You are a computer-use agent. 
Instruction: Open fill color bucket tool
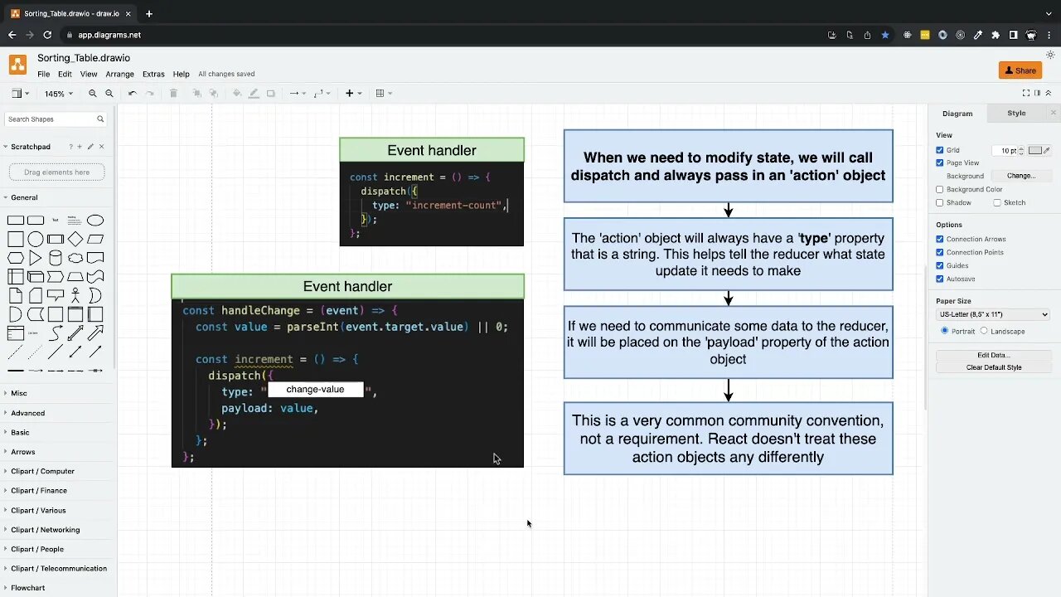(237, 94)
